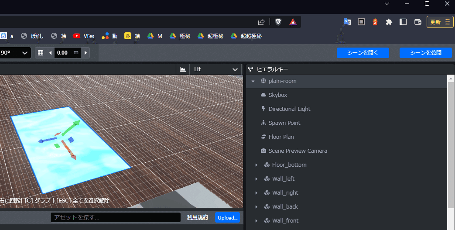Expand the Floor_bottom node
Image resolution: width=455 pixels, height=230 pixels.
pyautogui.click(x=256, y=165)
